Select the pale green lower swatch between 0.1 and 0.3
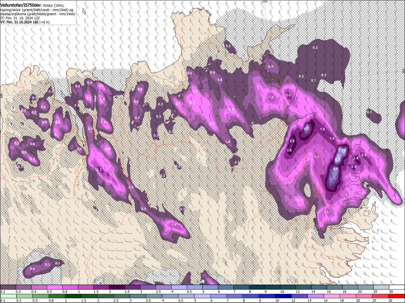 pos(8,296)
